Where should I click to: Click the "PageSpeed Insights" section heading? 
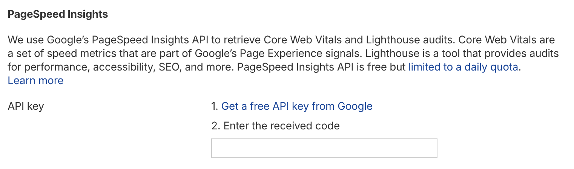click(x=58, y=15)
